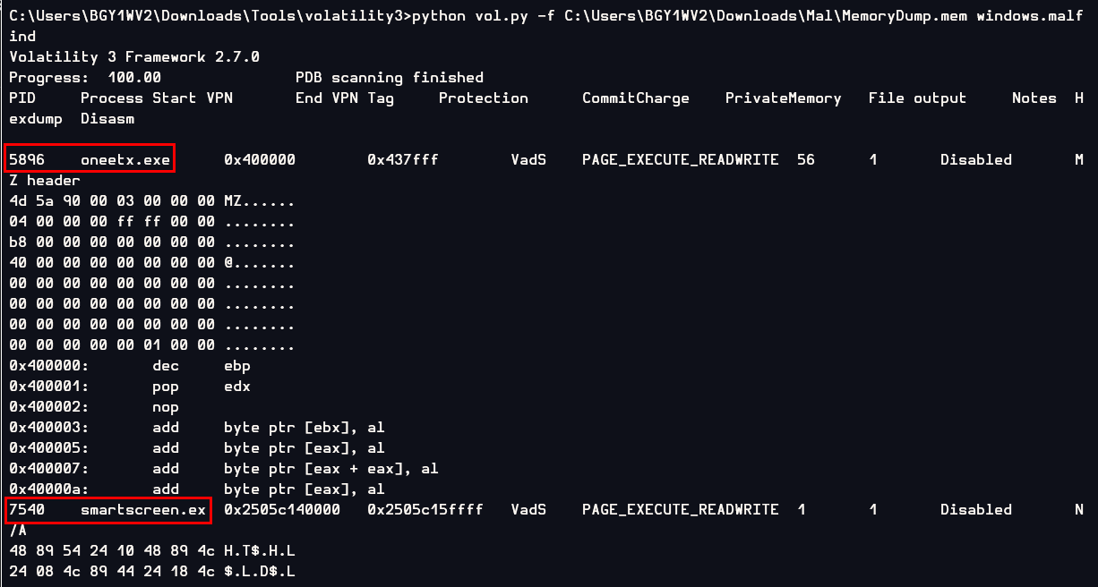The image size is (1098, 587).
Task: Click the Disabled value on oneetx.exe row
Action: 975,159
